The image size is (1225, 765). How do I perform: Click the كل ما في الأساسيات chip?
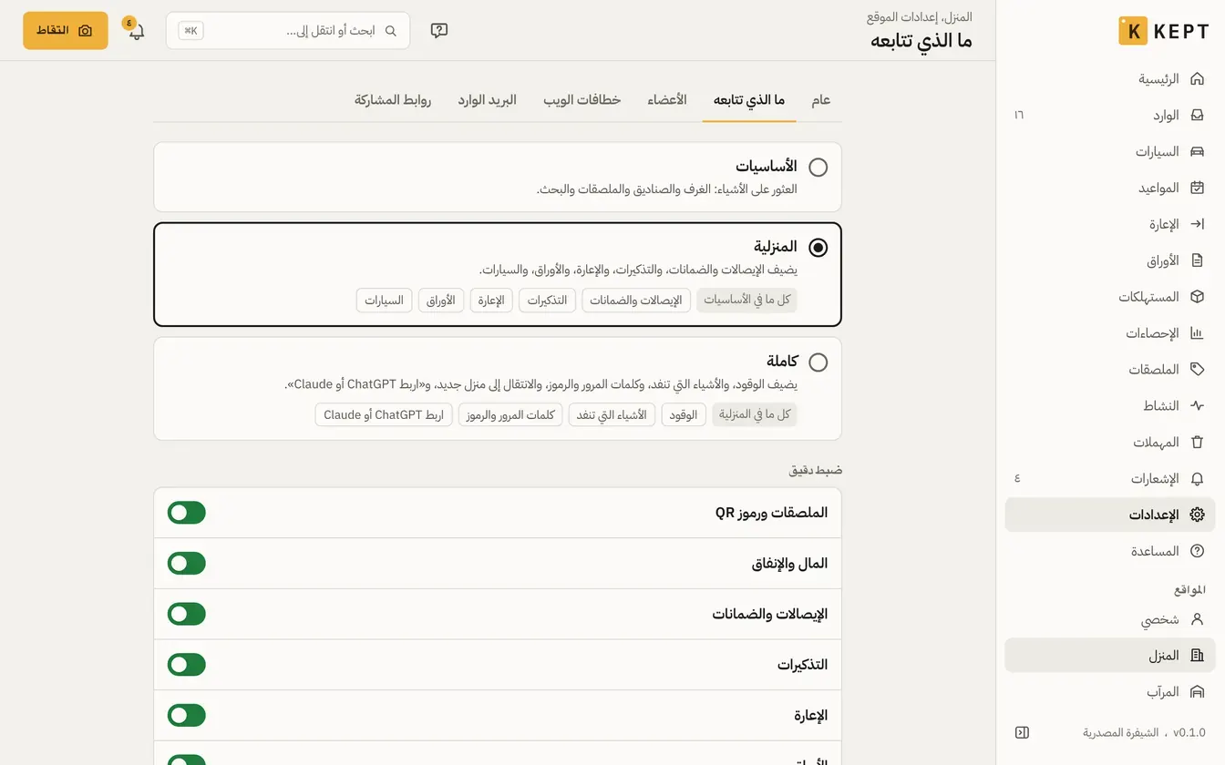[x=746, y=301]
